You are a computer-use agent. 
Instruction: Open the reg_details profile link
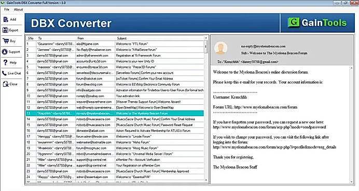coord(275,147)
